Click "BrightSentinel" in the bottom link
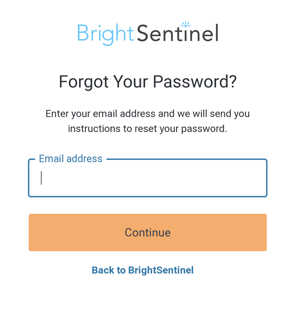295x309 pixels. [x=161, y=270]
